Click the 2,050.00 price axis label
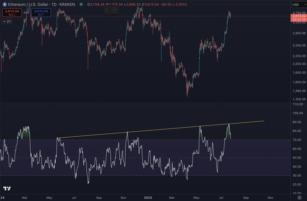Image resolution: width=307 pixels, height=201 pixels. (x=299, y=64)
